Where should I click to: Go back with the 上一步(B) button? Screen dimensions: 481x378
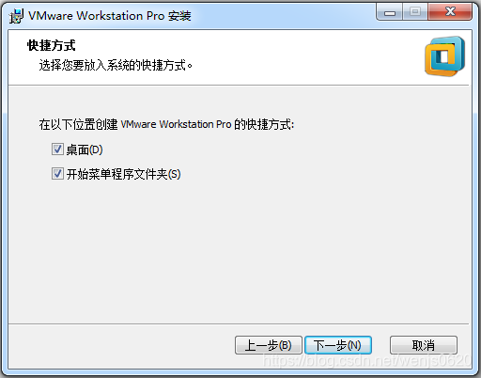269,345
